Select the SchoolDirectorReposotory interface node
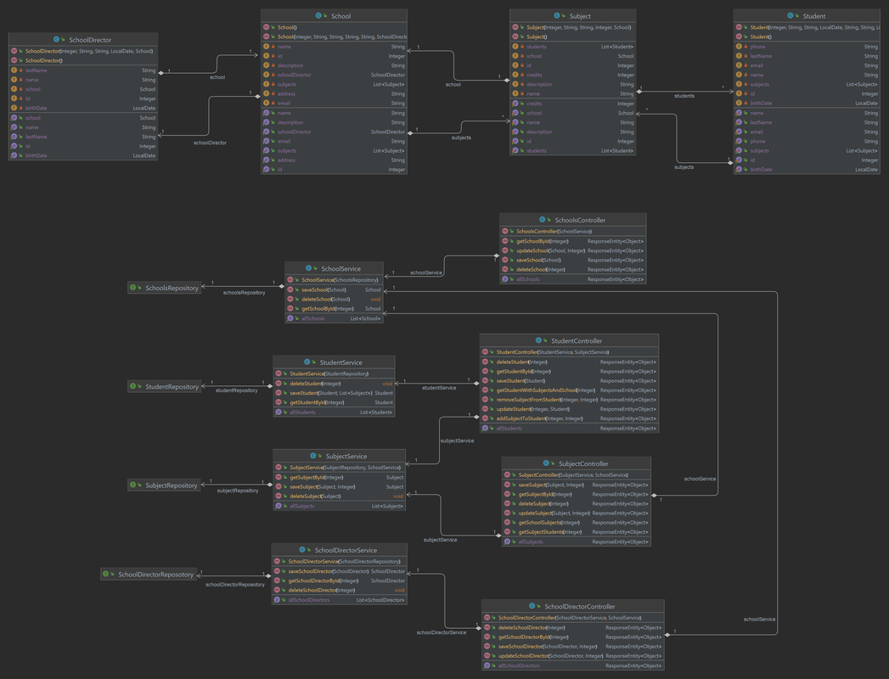The image size is (889, 679). (x=149, y=574)
